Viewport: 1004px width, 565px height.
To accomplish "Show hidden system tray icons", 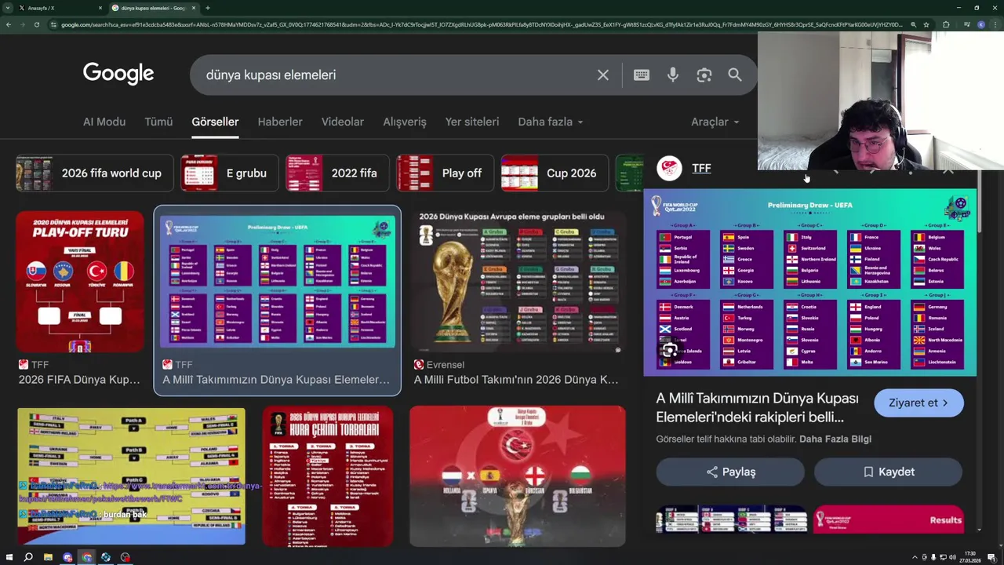I will coord(915,557).
